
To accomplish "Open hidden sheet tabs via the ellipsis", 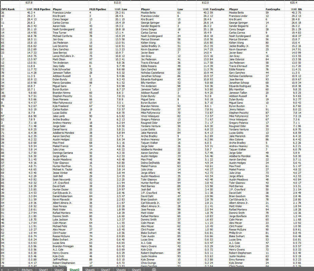I will coord(15,270).
